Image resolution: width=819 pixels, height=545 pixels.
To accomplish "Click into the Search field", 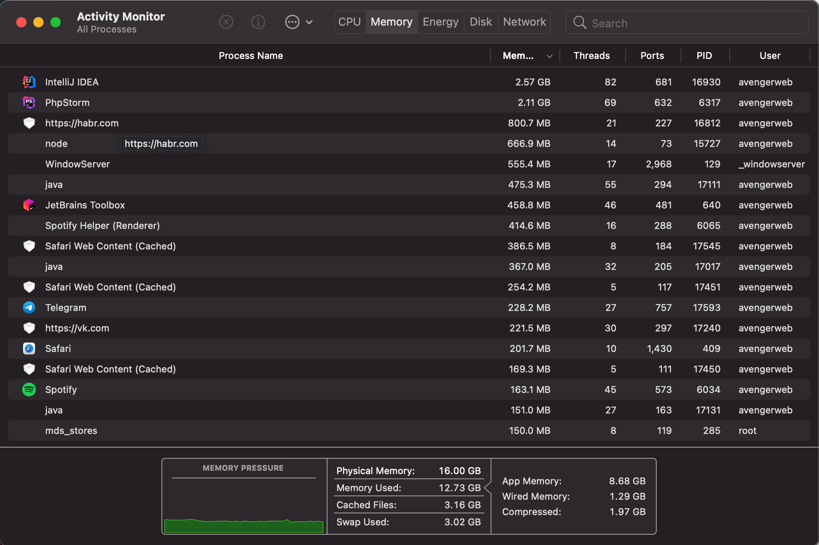I will [x=687, y=23].
